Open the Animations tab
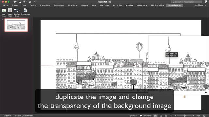 point(59,5)
